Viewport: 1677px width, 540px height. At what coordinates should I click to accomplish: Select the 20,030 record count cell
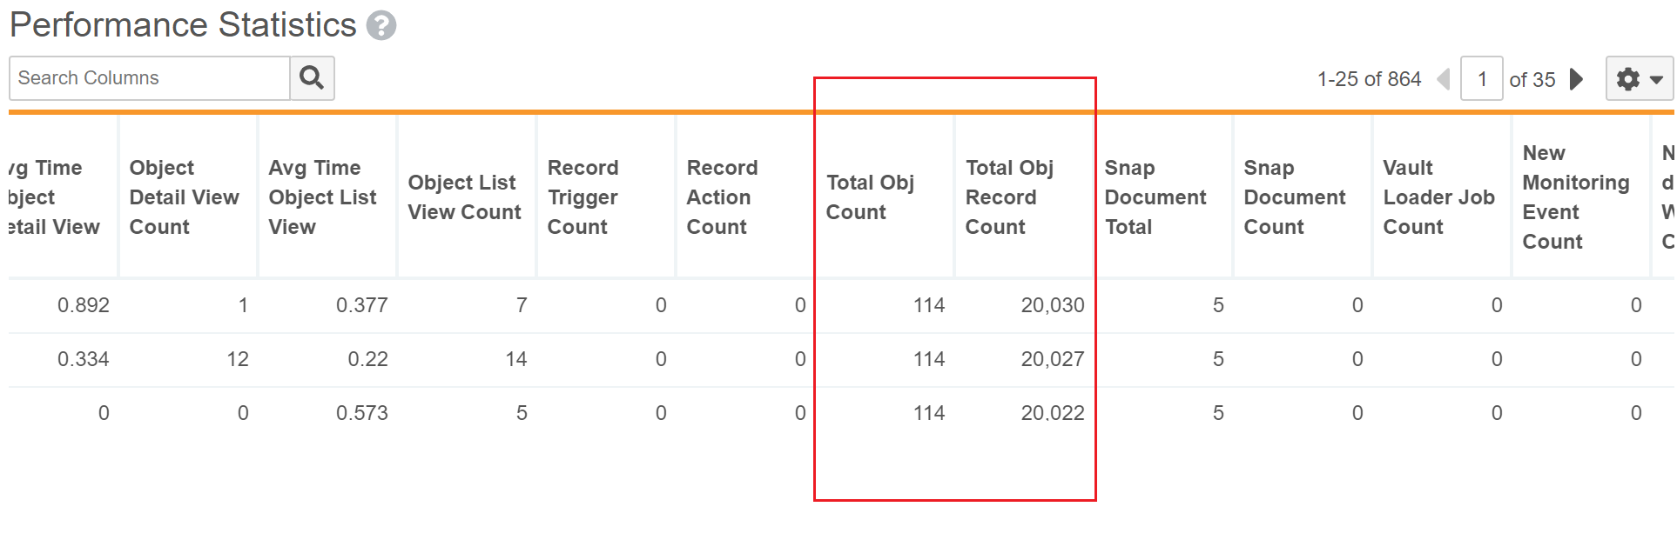[x=1052, y=305]
